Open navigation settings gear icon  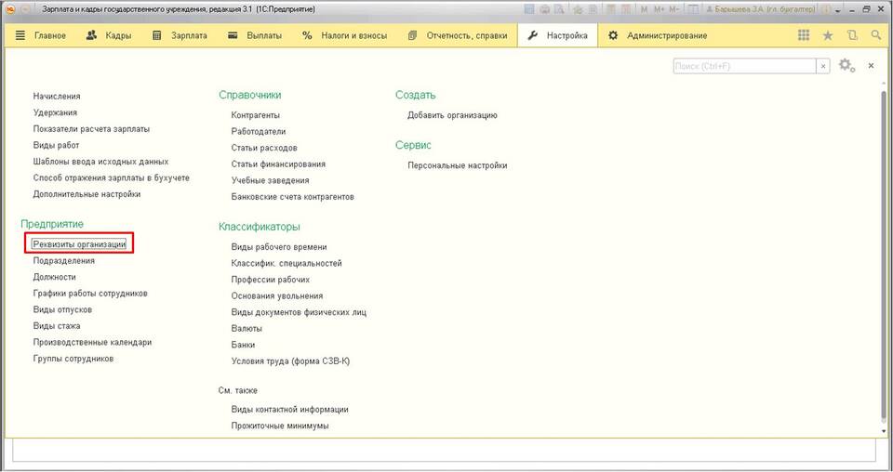point(846,66)
